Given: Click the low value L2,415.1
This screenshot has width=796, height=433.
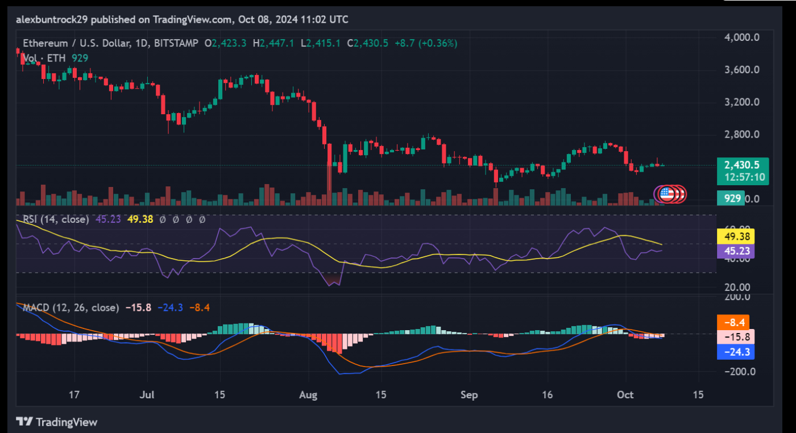Looking at the screenshot, I should [x=321, y=43].
